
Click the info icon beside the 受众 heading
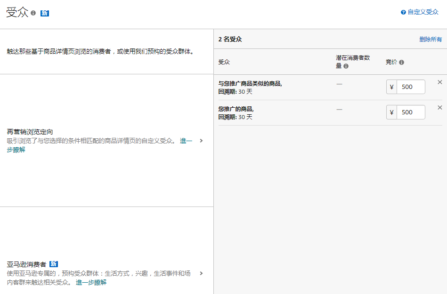tap(32, 13)
